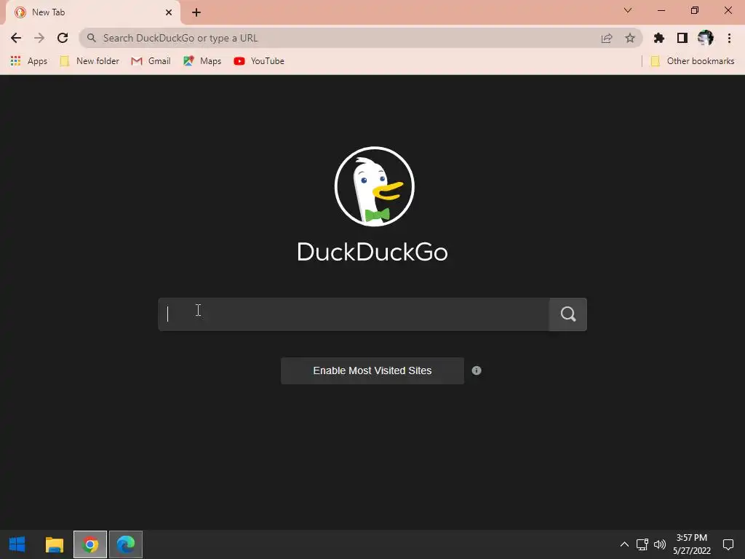The height and width of the screenshot is (559, 745).
Task: Click the magnifying glass search button
Action: pos(568,314)
